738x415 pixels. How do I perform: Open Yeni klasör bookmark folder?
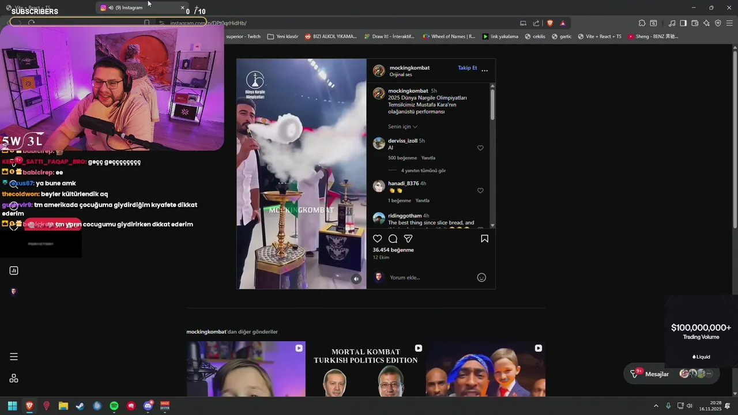click(283, 36)
